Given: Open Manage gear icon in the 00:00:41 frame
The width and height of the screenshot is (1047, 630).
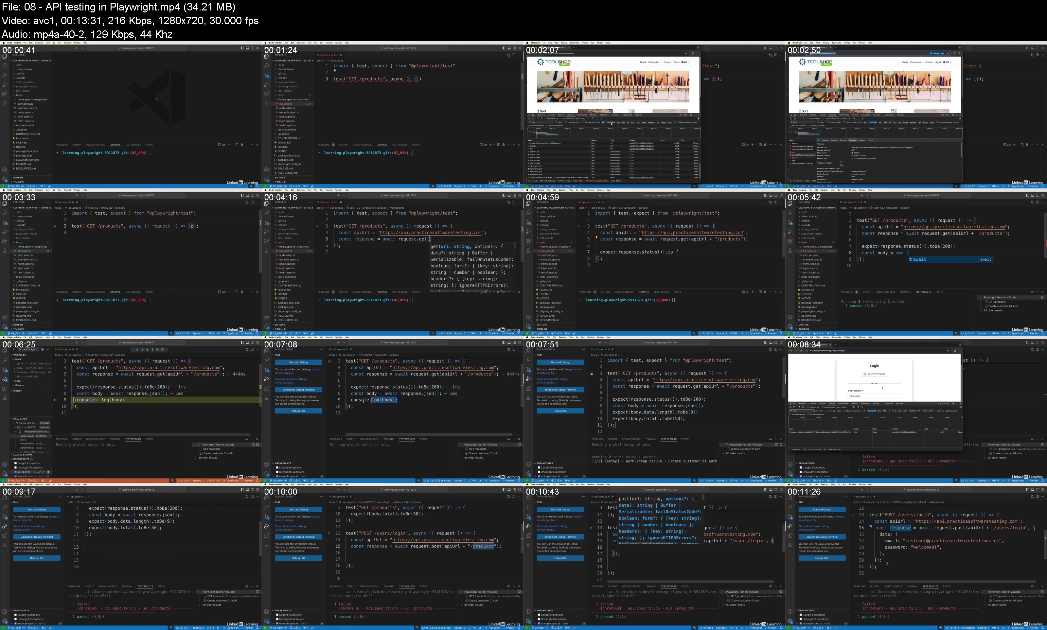Looking at the screenshot, I should pos(5,179).
